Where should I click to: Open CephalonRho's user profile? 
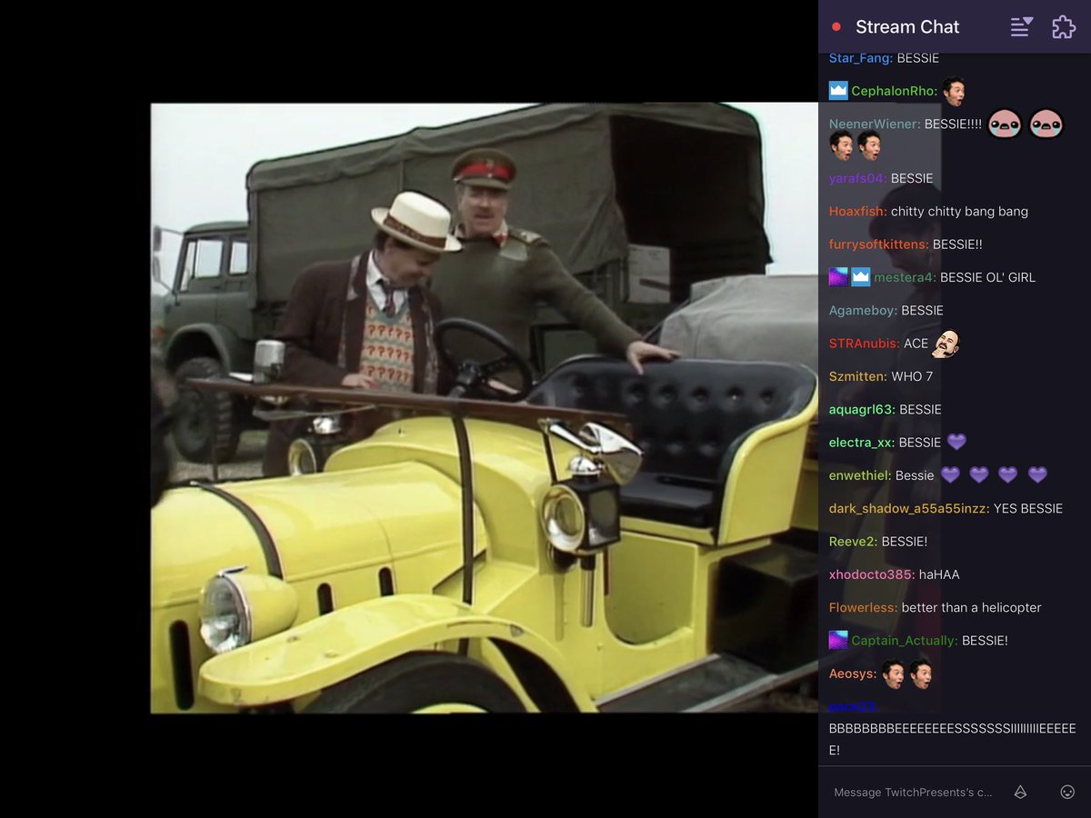894,91
